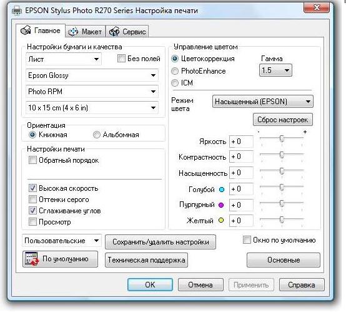Viewport: 346px width, 313px height.
Task: Select Цветокоррекция radio button
Action: coord(175,59)
